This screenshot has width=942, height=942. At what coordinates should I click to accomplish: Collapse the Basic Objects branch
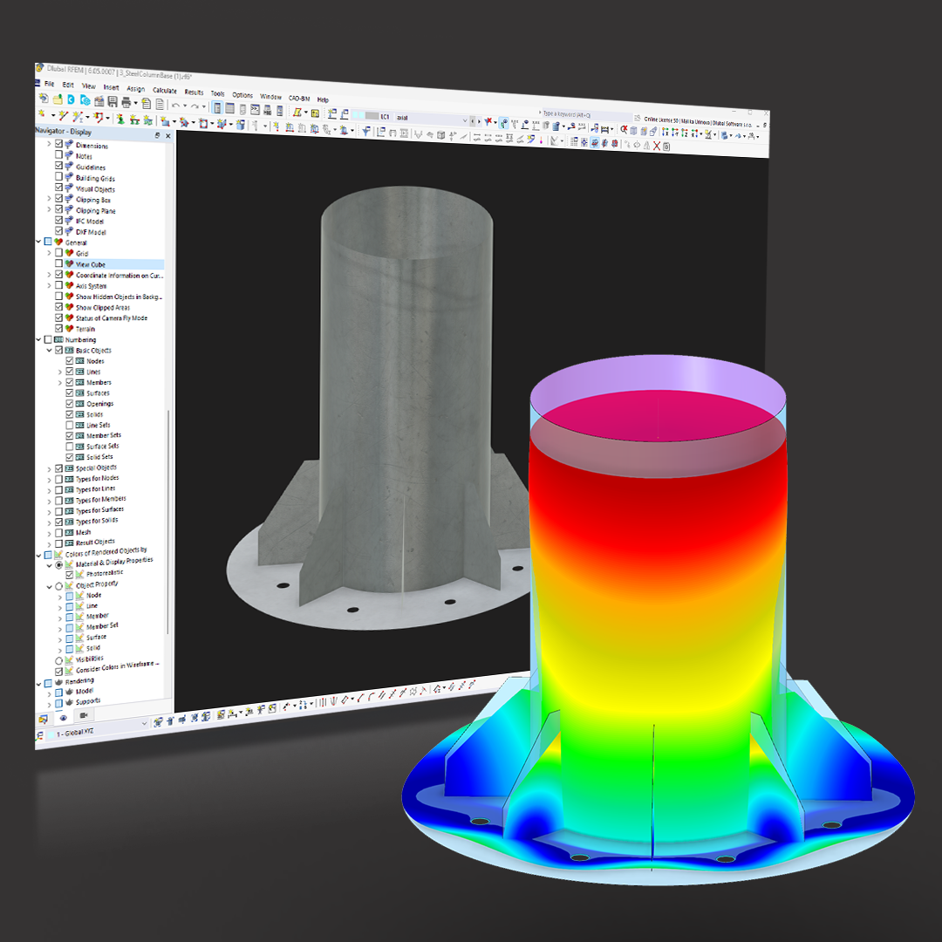(x=48, y=351)
